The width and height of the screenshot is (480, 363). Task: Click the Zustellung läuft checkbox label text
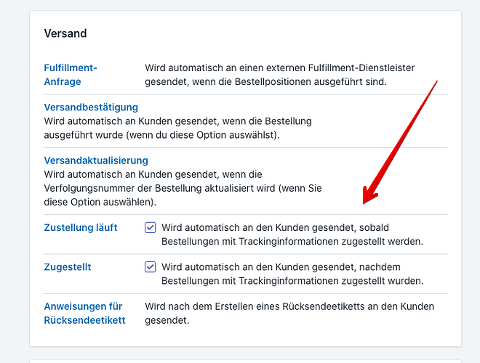(x=291, y=234)
